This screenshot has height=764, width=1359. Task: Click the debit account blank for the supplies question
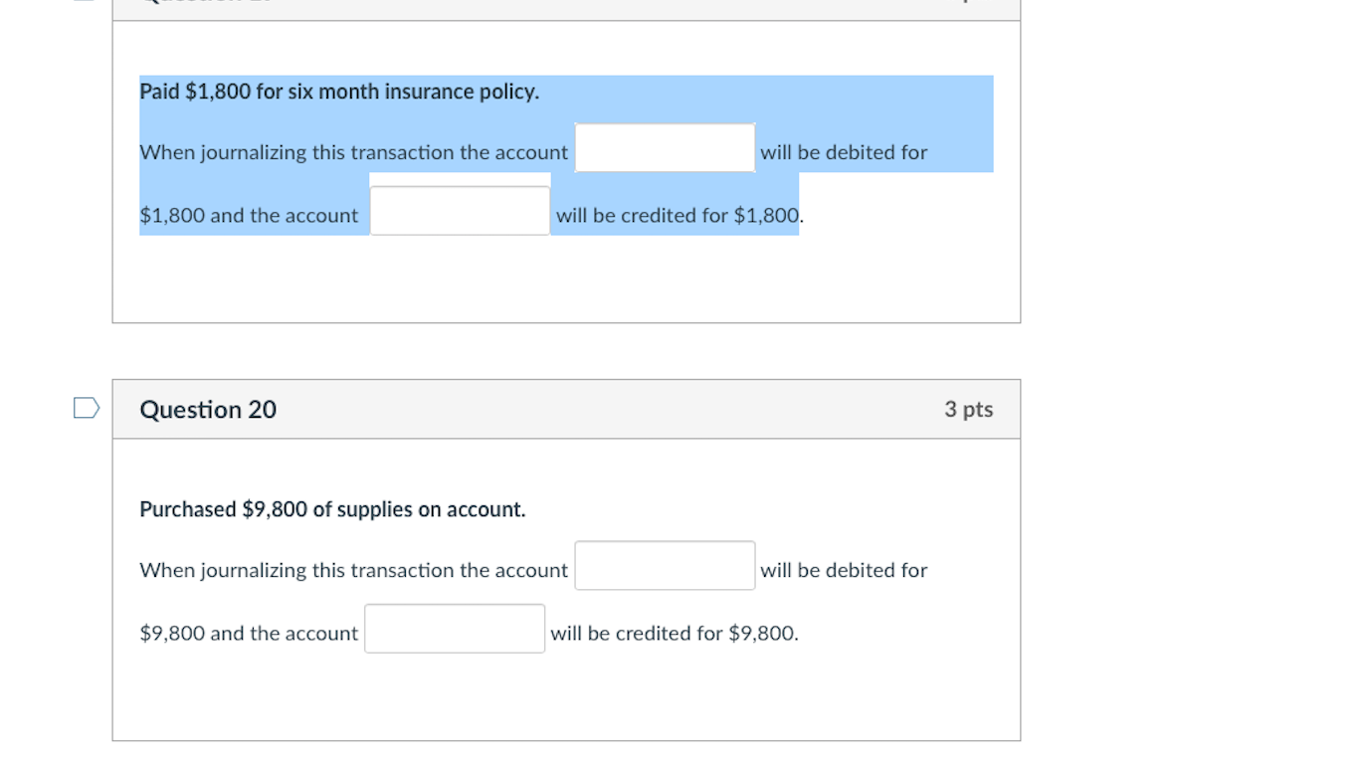point(664,565)
